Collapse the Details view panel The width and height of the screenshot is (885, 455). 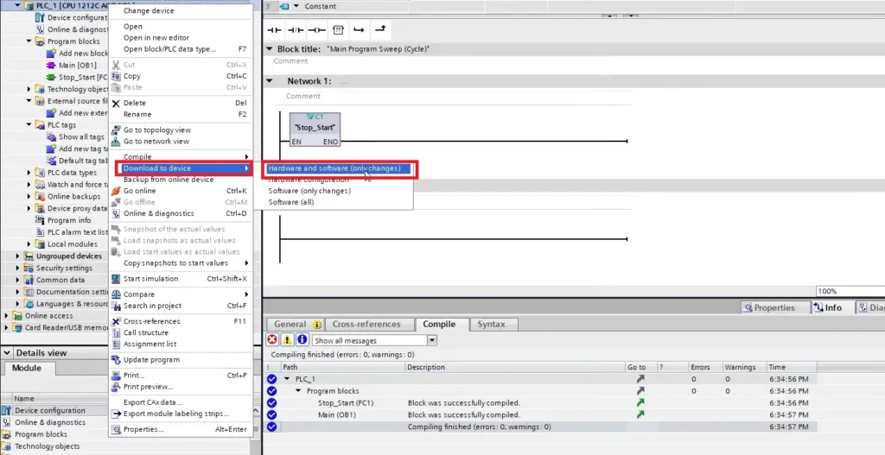coord(7,353)
